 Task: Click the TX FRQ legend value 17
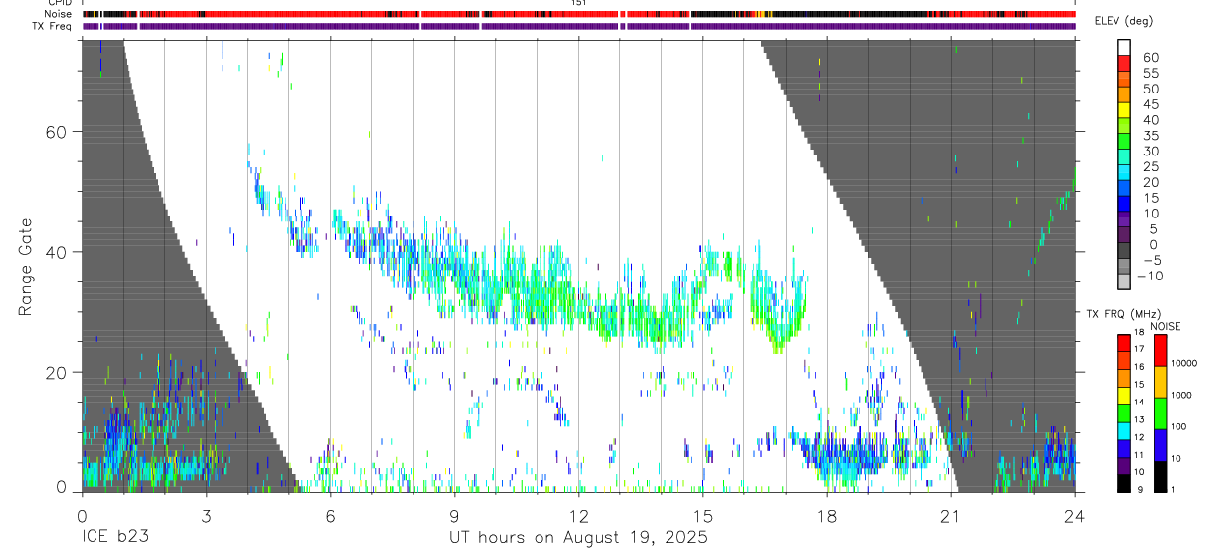pos(1139,349)
